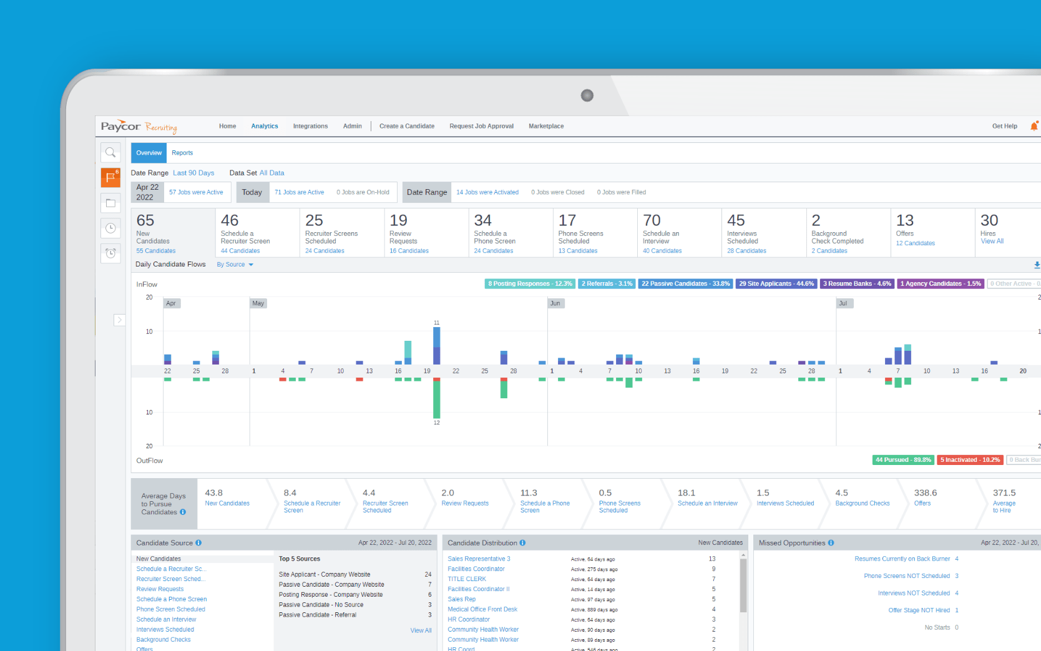Open the search magnifier in the sidebar

[x=110, y=152]
